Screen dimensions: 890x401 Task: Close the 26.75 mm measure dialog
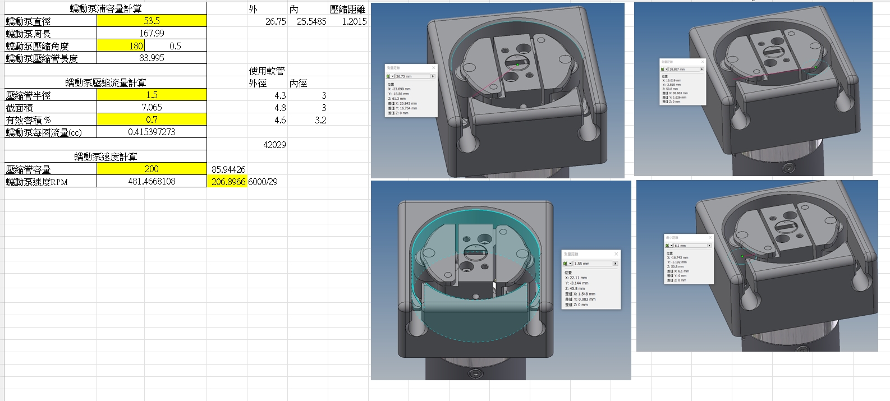433,68
